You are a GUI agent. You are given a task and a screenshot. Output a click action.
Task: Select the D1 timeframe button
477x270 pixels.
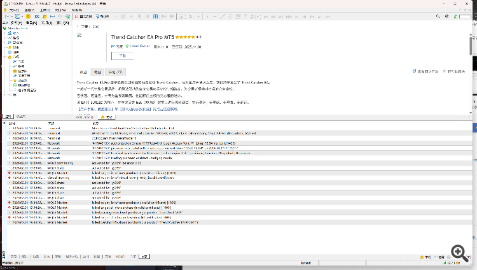[x=312, y=17]
